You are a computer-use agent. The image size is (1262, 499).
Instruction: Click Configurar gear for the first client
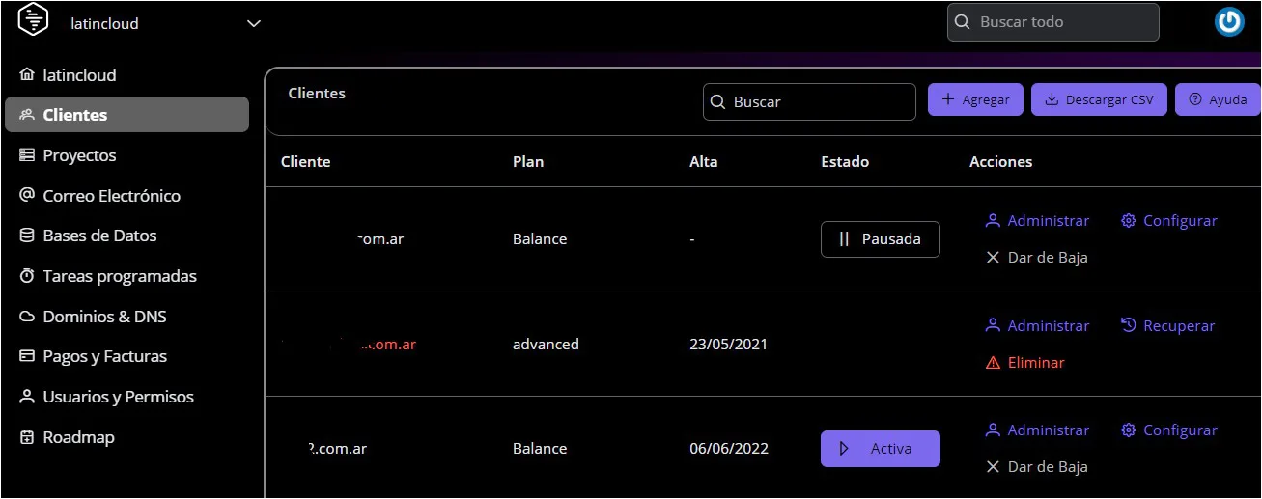click(x=1168, y=221)
